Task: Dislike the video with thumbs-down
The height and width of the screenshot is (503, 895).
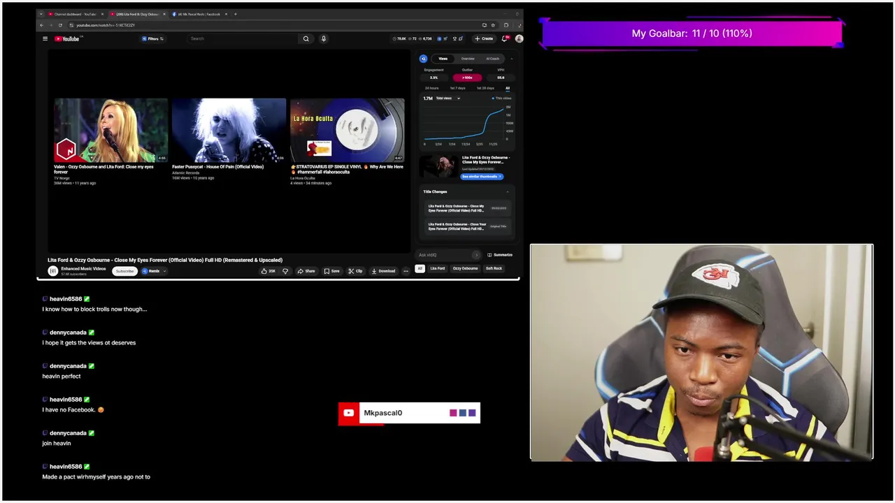Action: tap(285, 271)
